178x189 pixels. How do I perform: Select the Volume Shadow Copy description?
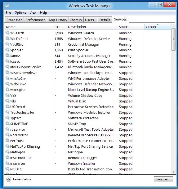pyautogui.click(x=85, y=95)
